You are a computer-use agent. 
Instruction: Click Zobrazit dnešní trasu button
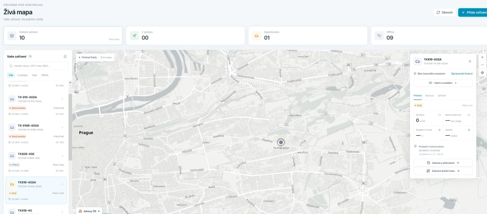[x=443, y=171]
